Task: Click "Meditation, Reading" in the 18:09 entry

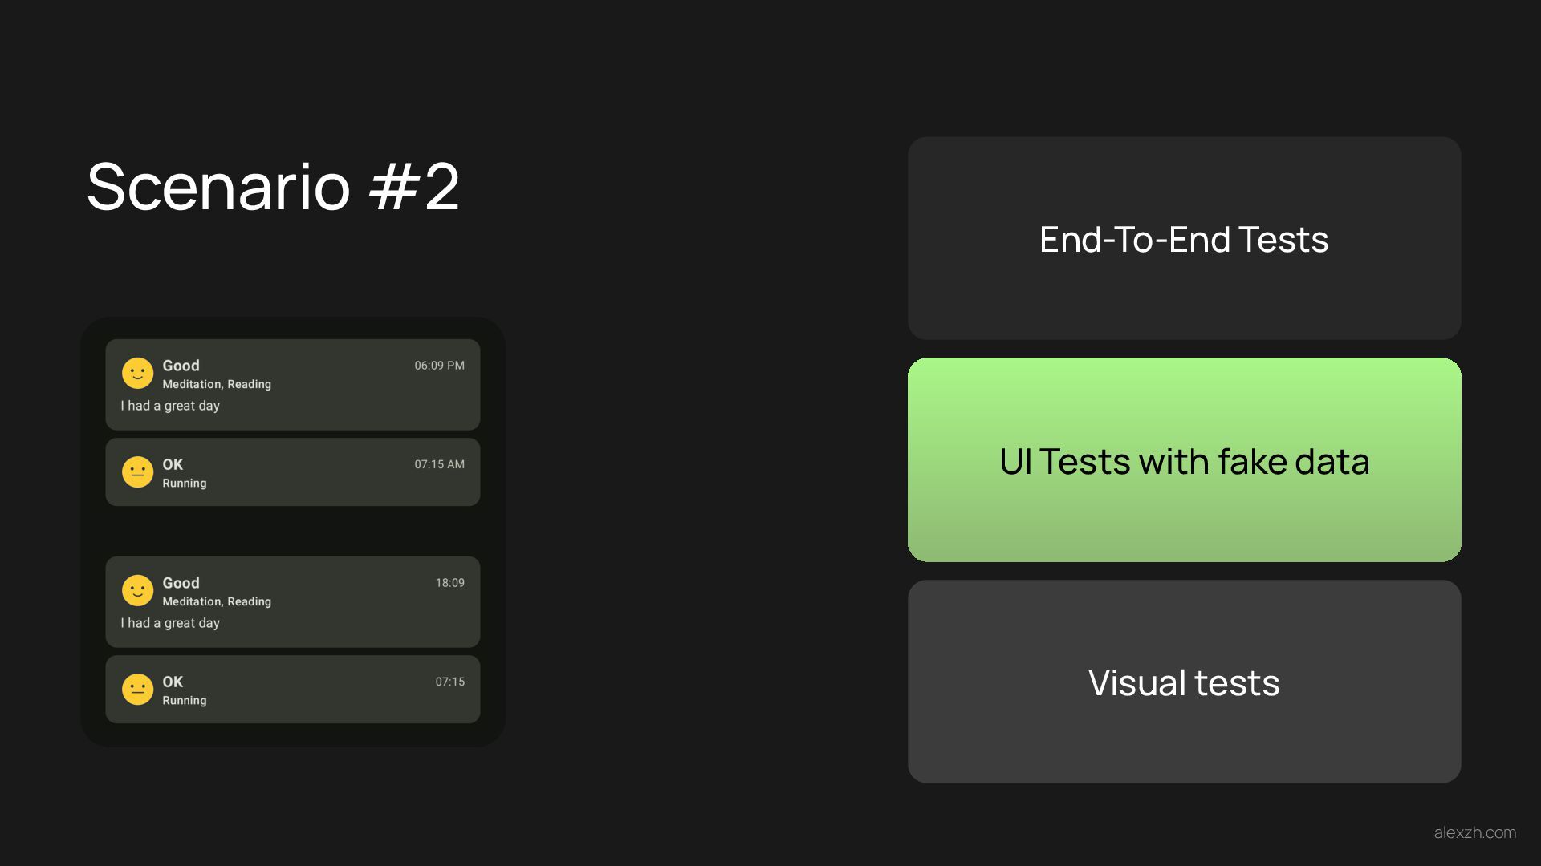Action: pos(217,601)
